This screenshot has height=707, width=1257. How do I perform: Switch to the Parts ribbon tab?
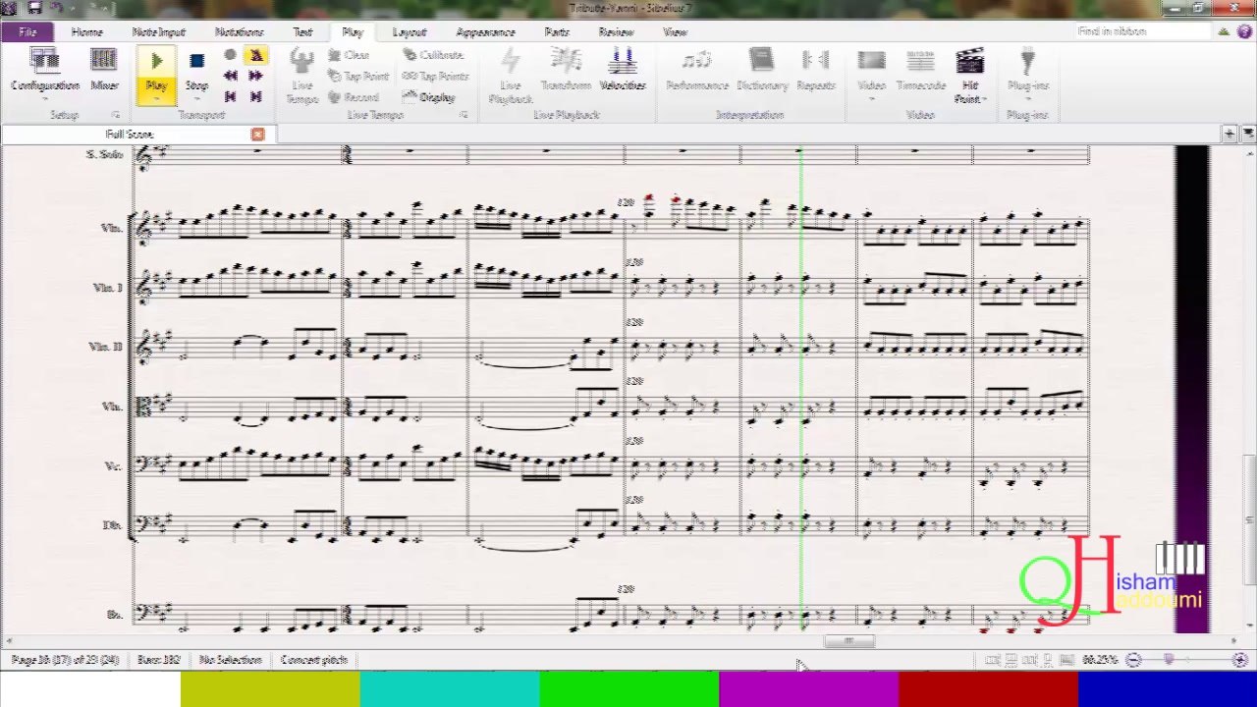pos(557,32)
